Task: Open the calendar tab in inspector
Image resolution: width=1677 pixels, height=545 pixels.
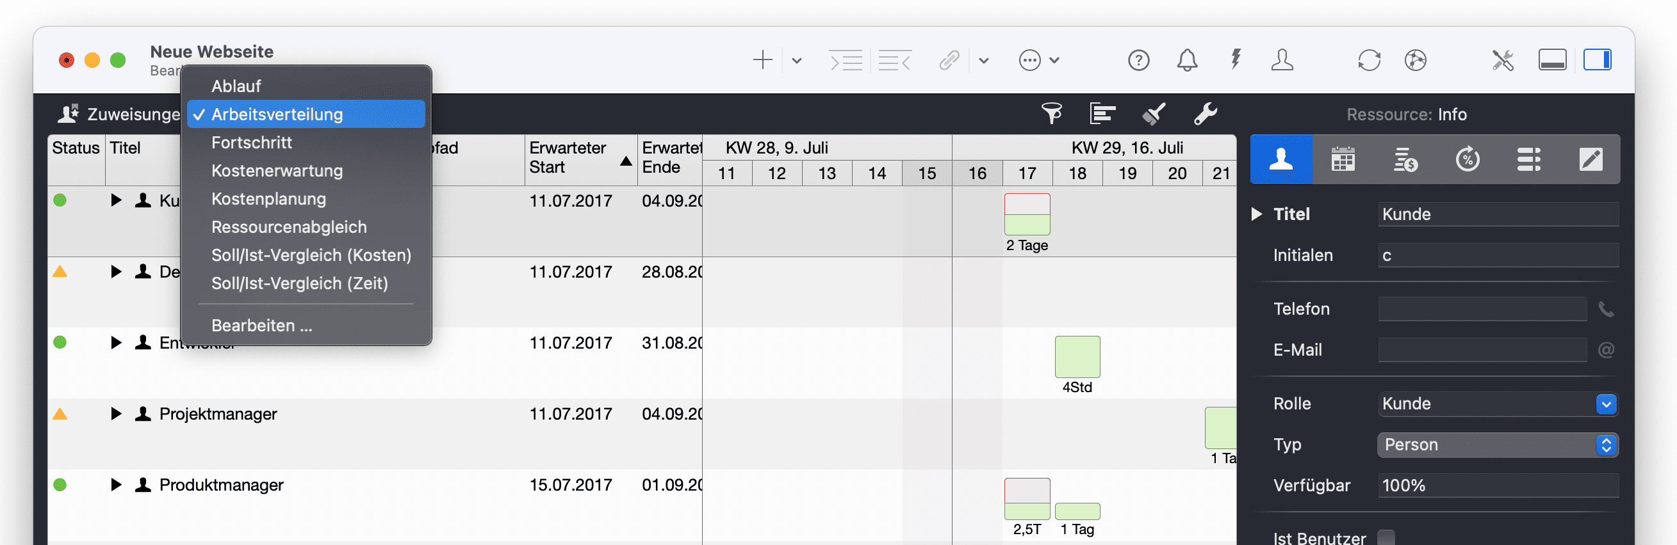Action: 1343,159
